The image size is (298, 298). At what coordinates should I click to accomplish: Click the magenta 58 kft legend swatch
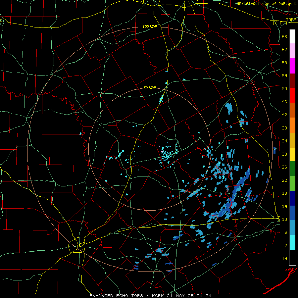(292, 66)
